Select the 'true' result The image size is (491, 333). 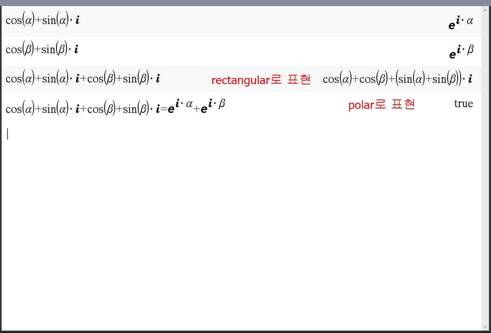(463, 104)
